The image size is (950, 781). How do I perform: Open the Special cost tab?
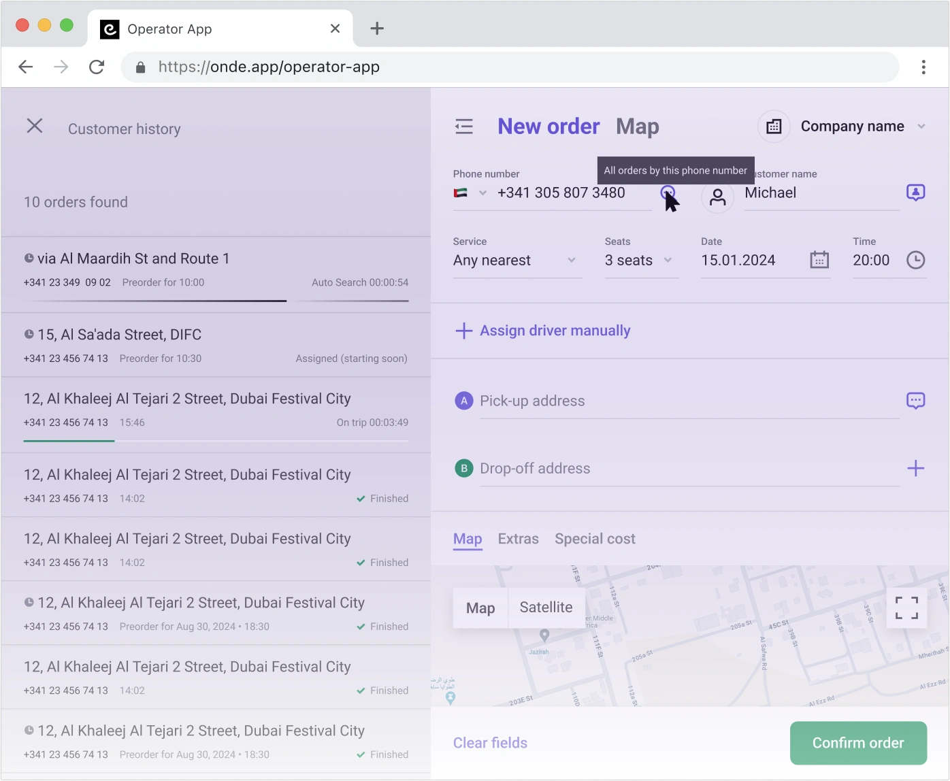pos(595,539)
